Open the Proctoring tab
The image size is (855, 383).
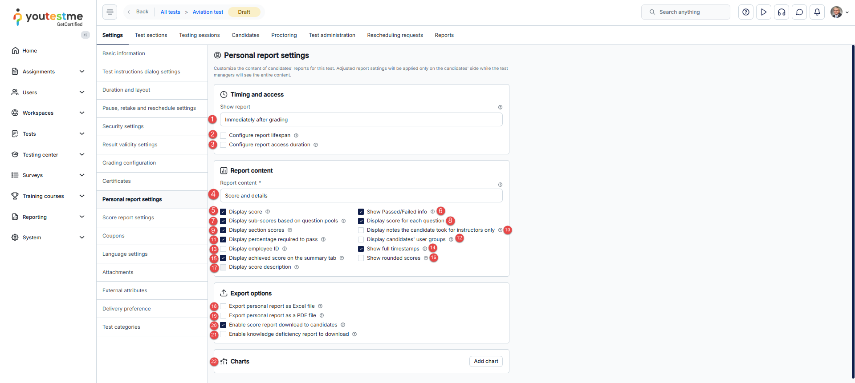[284, 35]
